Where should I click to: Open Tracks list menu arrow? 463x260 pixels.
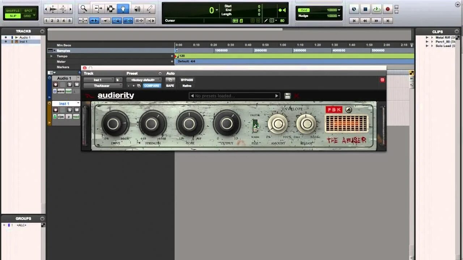tap(42, 31)
